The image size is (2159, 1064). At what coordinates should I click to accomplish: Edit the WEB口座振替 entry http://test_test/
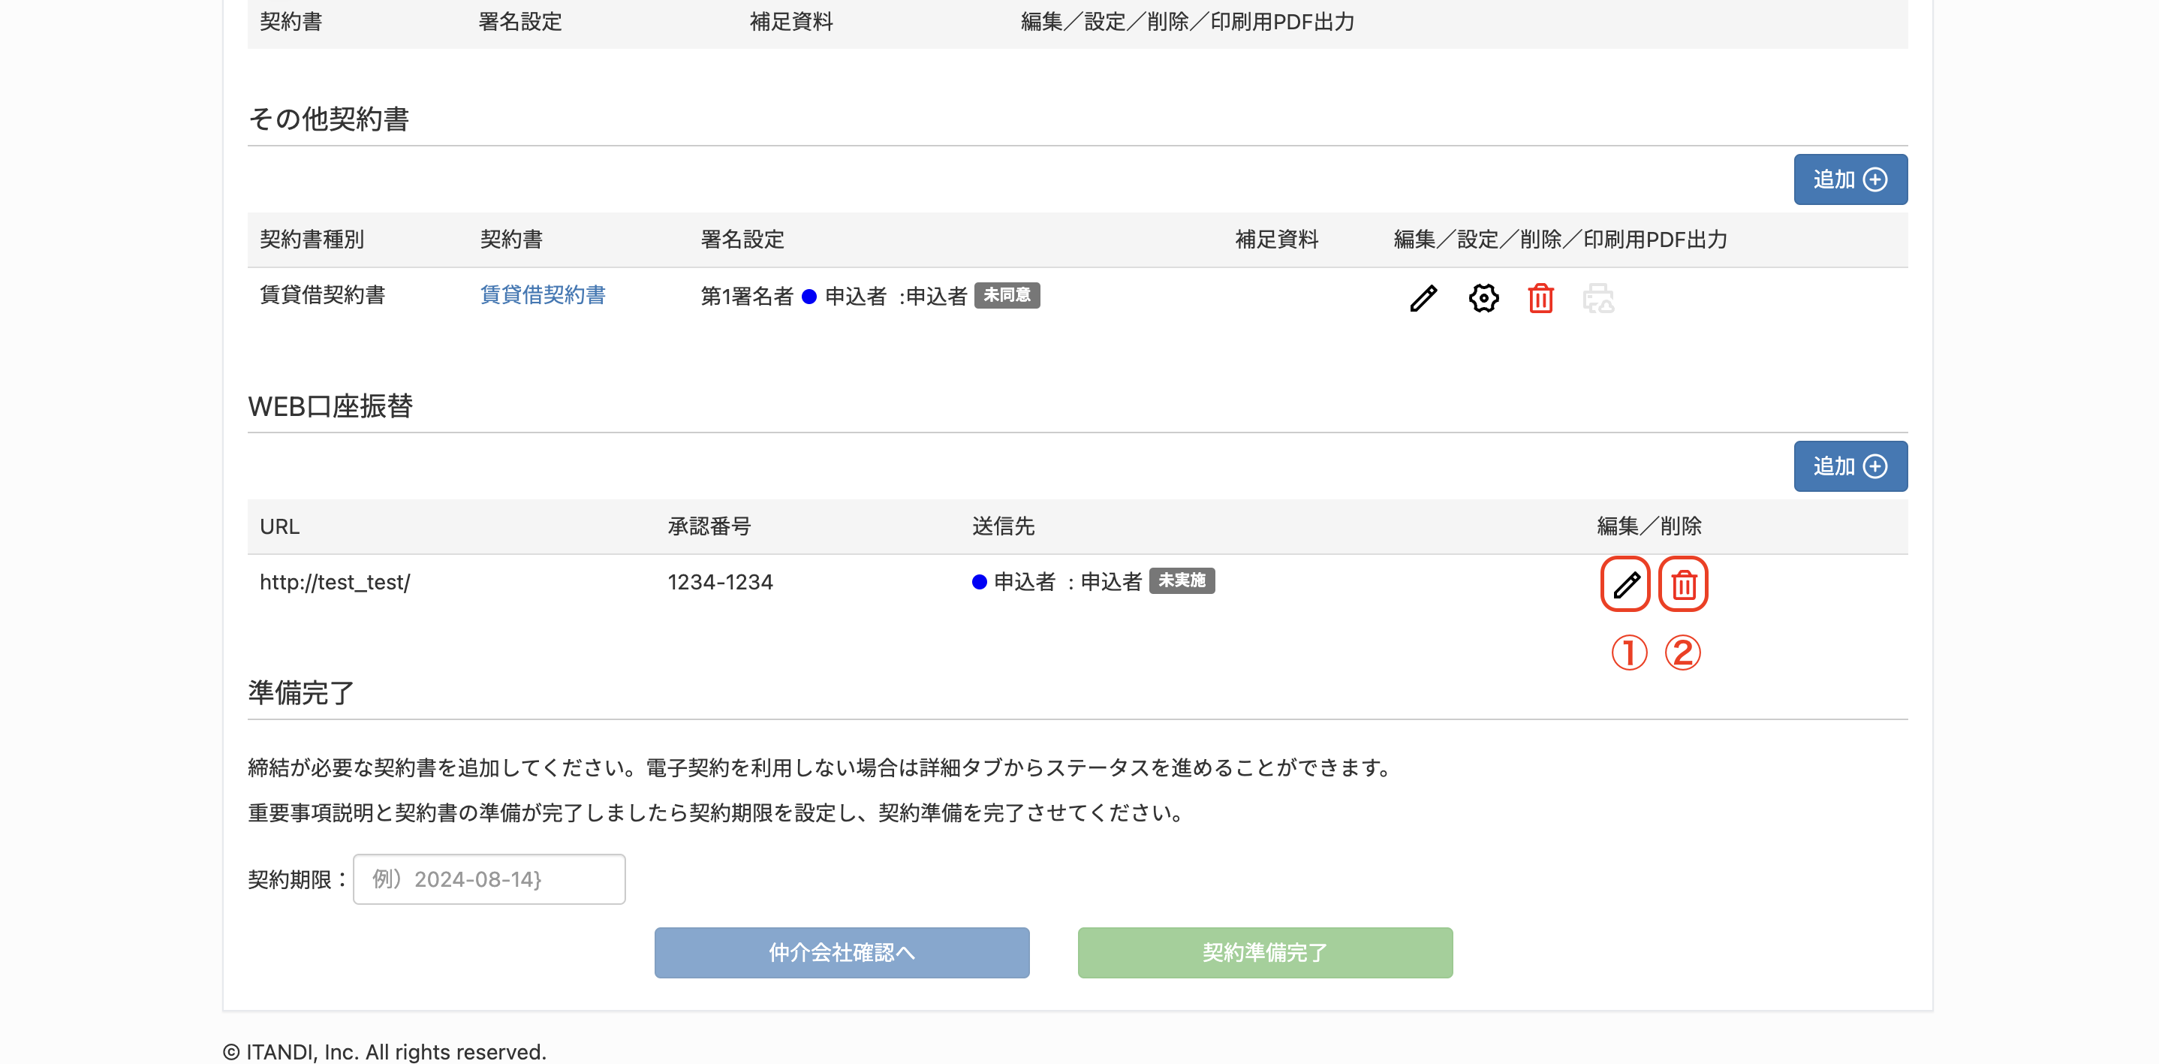pyautogui.click(x=1626, y=584)
